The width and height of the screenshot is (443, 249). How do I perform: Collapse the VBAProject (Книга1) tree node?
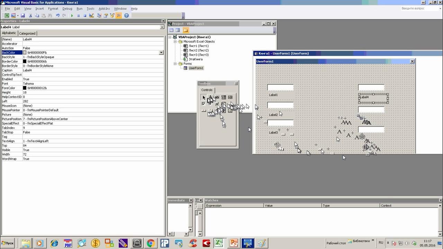coord(170,37)
